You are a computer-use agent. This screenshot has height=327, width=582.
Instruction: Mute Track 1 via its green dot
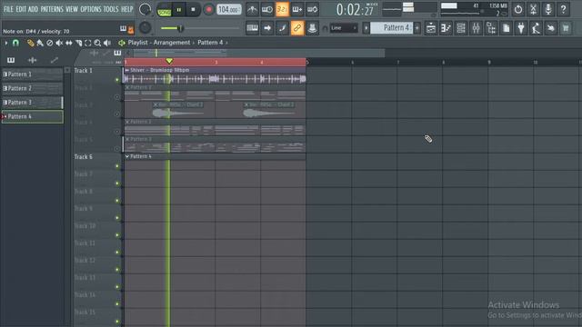coord(117,80)
